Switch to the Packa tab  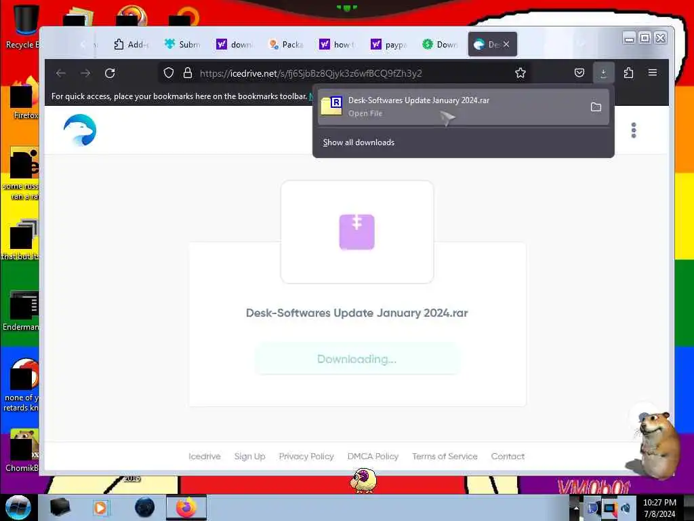[286, 44]
